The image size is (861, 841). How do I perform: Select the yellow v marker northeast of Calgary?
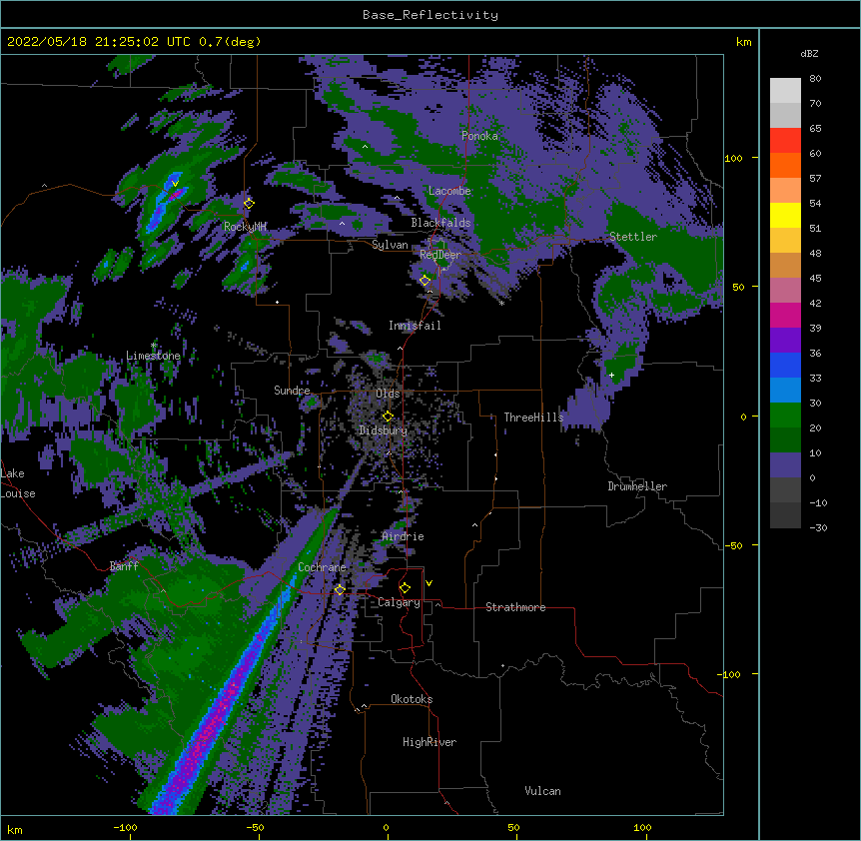tap(429, 583)
